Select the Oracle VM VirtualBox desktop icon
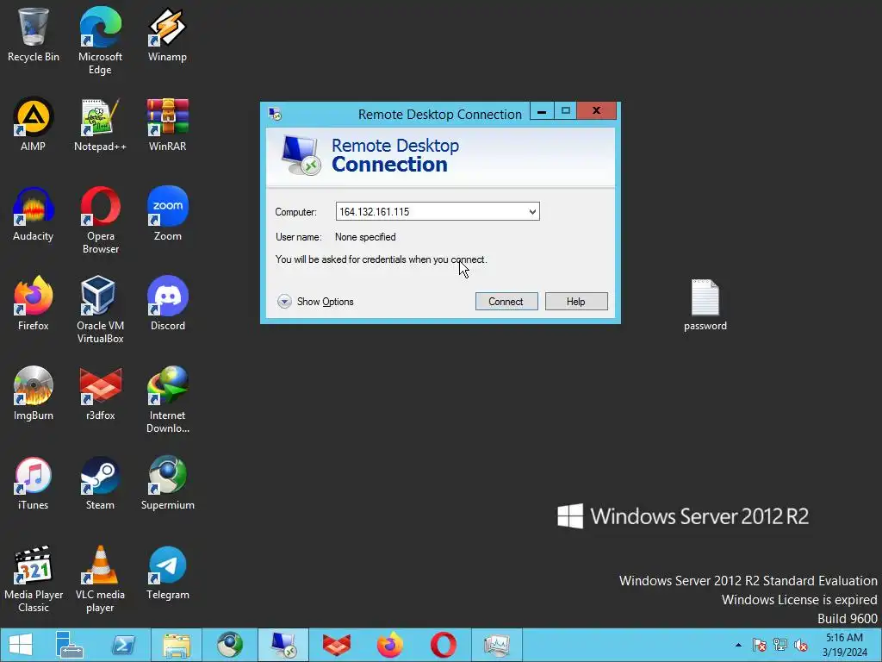This screenshot has height=662, width=882. coord(100,309)
